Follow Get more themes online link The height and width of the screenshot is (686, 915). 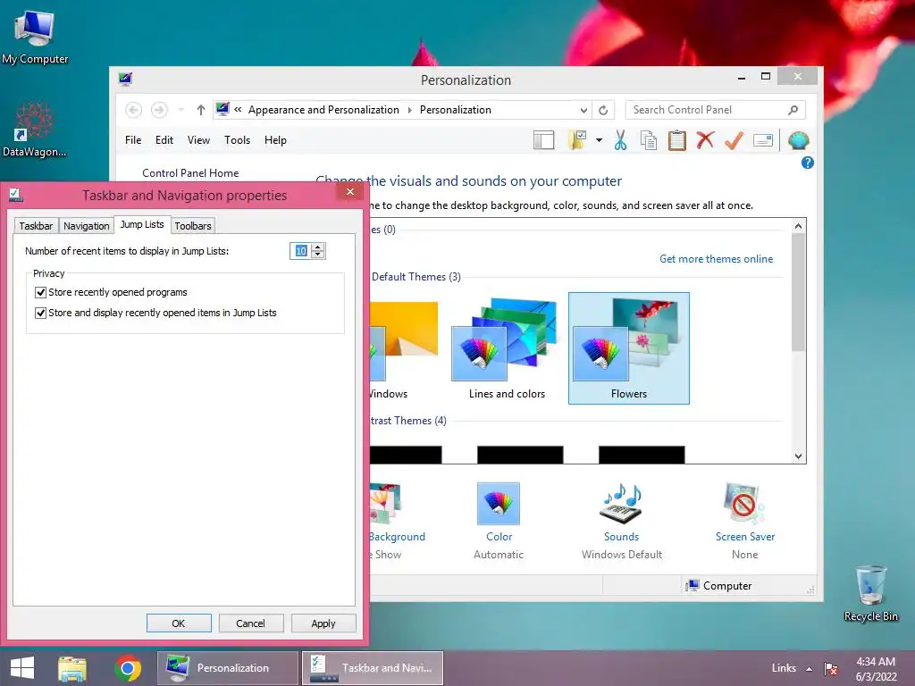tap(716, 258)
